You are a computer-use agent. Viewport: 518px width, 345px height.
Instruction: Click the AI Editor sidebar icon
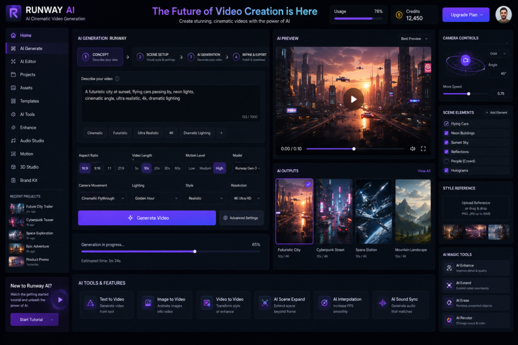[13, 62]
